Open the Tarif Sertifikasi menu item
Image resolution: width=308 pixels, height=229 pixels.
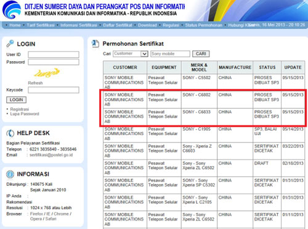tap(41, 25)
